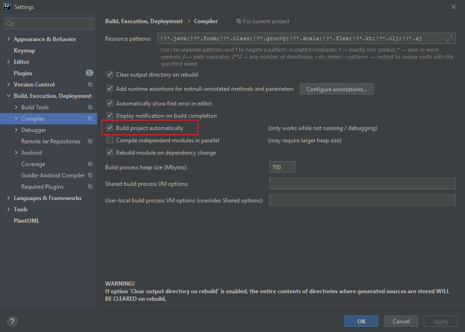Select the PlantUML settings page
Screen dimensions: 465x332
coord(26,220)
